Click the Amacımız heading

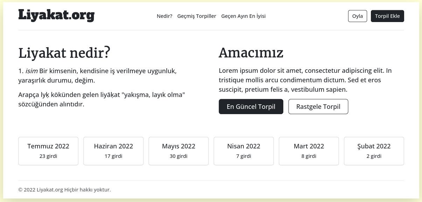(251, 53)
